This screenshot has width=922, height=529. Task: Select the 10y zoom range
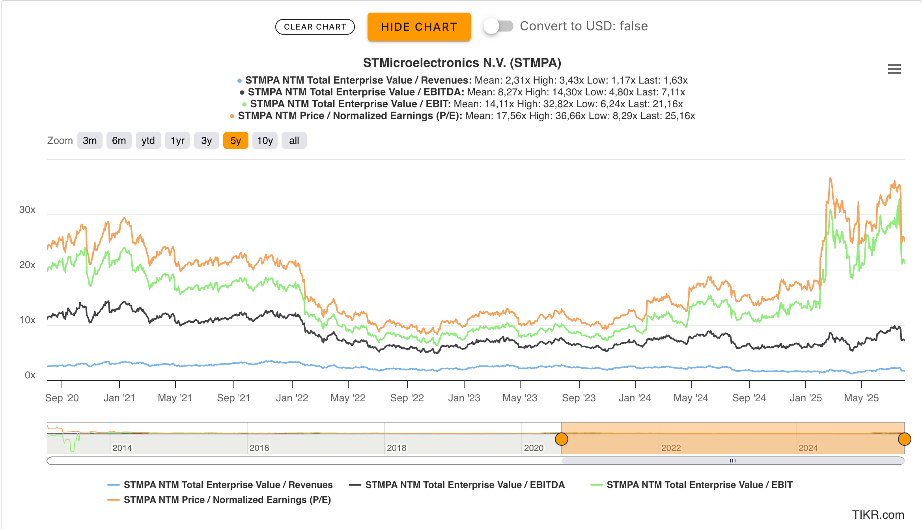pos(265,141)
